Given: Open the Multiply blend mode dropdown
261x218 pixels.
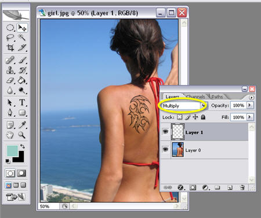Looking at the screenshot, I should pyautogui.click(x=204, y=106).
